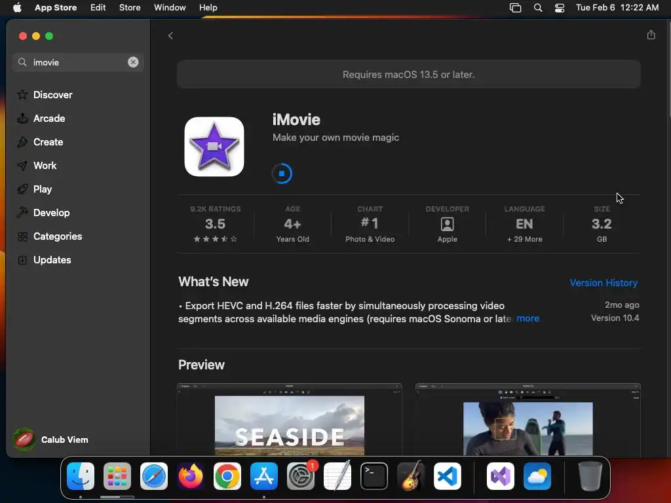The image size is (671, 503).
Task: Open Stage Manager icon in menu bar
Action: pos(515,7)
